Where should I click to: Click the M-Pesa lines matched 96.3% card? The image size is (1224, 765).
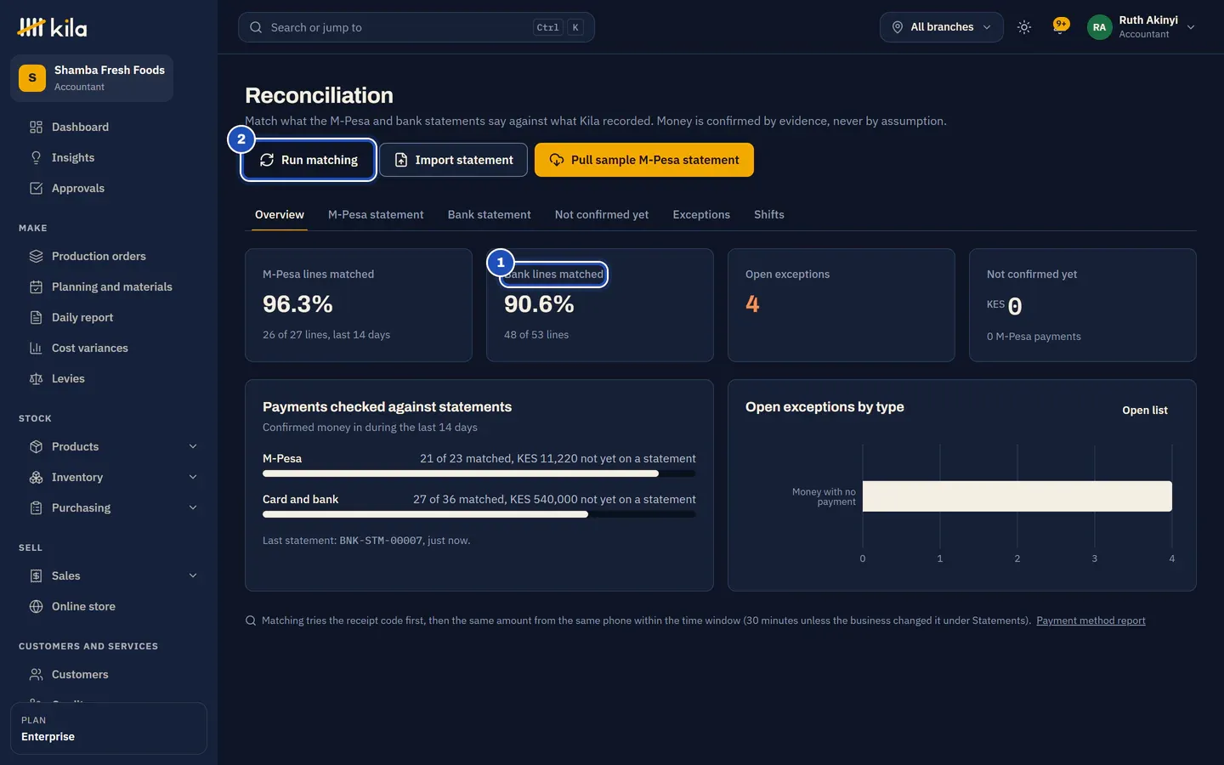359,305
